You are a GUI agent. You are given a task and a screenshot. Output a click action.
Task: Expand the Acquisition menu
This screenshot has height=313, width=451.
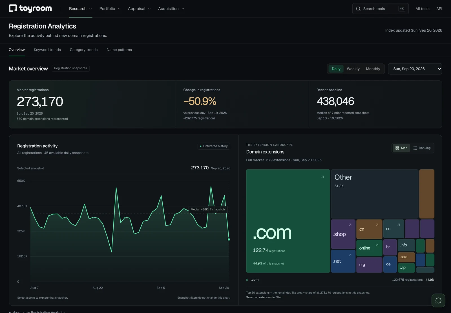point(171,9)
